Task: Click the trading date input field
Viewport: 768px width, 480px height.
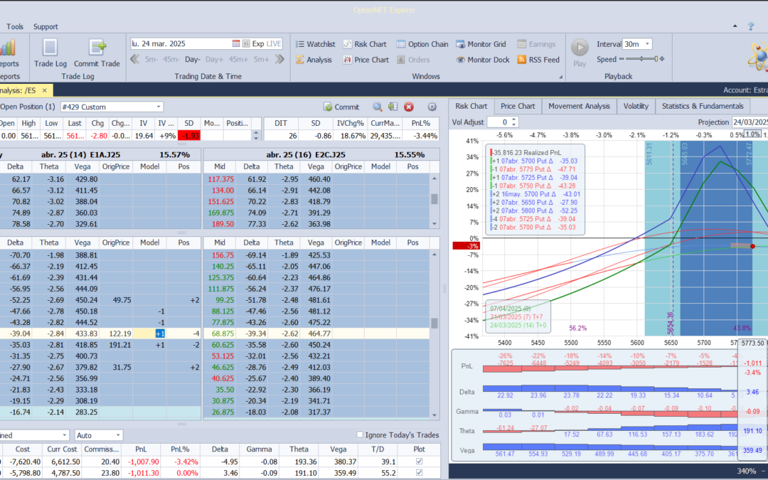Action: [181, 43]
